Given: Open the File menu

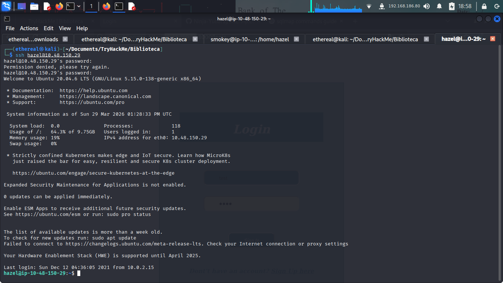Looking at the screenshot, I should coord(10,28).
